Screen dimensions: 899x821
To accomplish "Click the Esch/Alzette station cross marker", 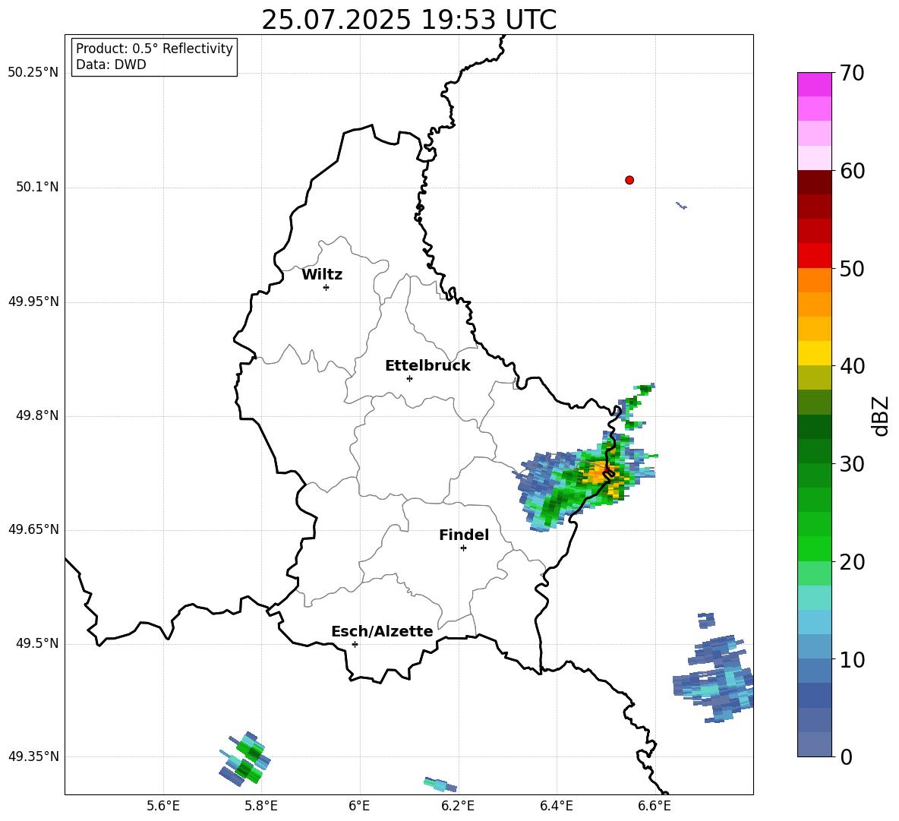I will [355, 644].
